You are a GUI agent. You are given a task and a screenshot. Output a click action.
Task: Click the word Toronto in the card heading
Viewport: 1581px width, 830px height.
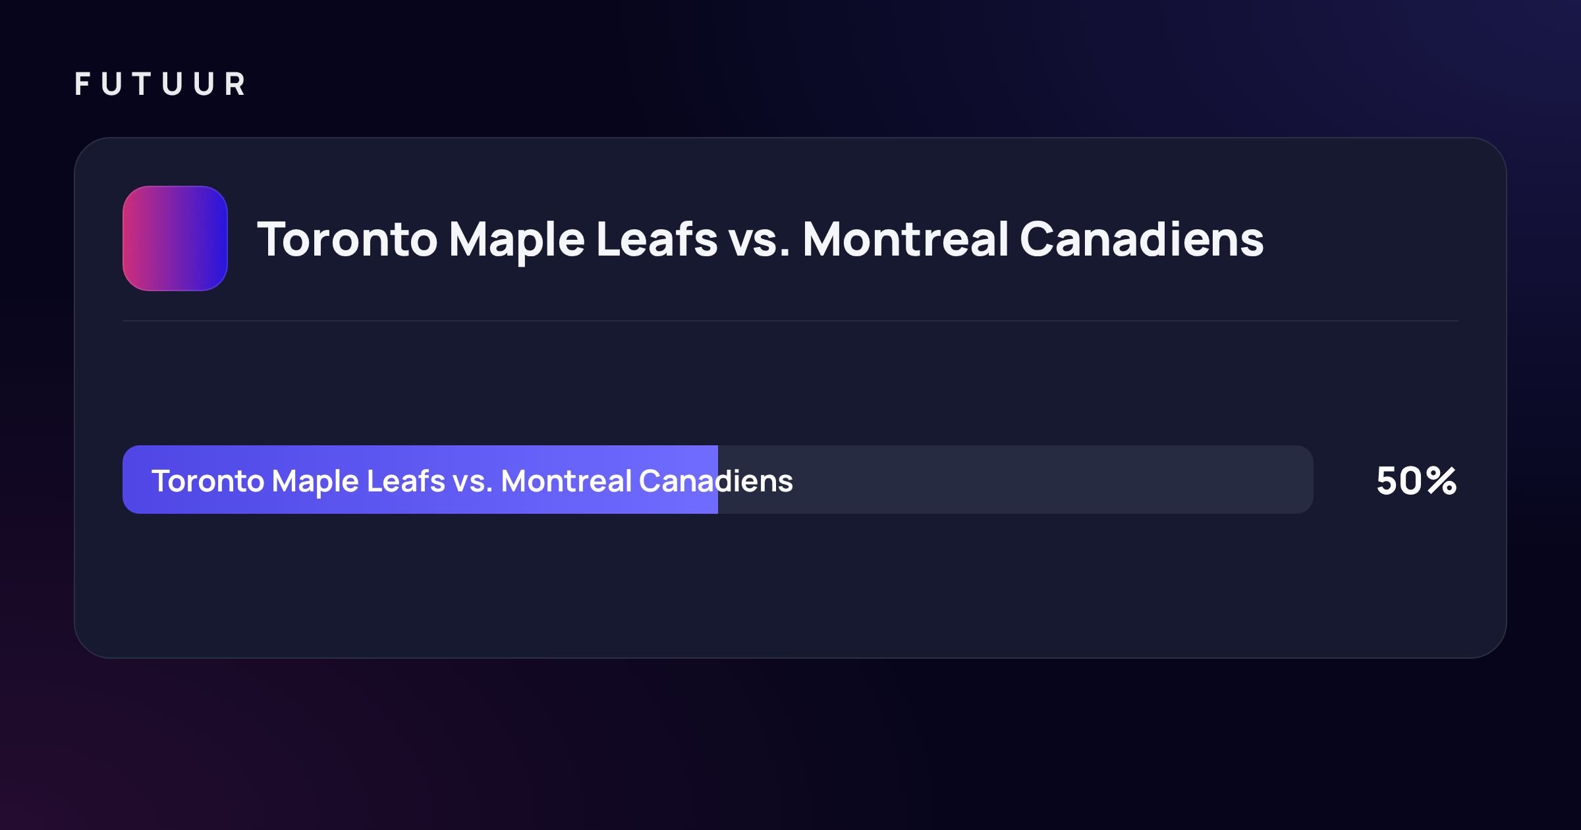tap(347, 239)
